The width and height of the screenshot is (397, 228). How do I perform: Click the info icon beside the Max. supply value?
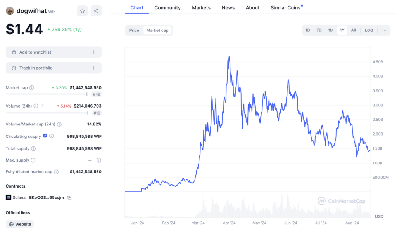(99, 160)
